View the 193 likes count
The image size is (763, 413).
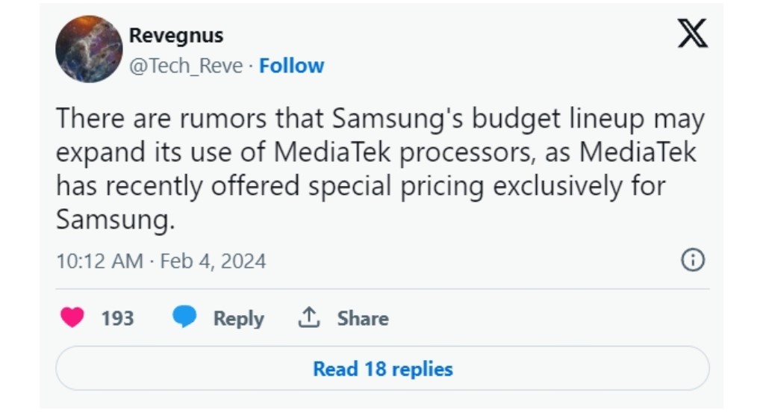[x=117, y=318]
